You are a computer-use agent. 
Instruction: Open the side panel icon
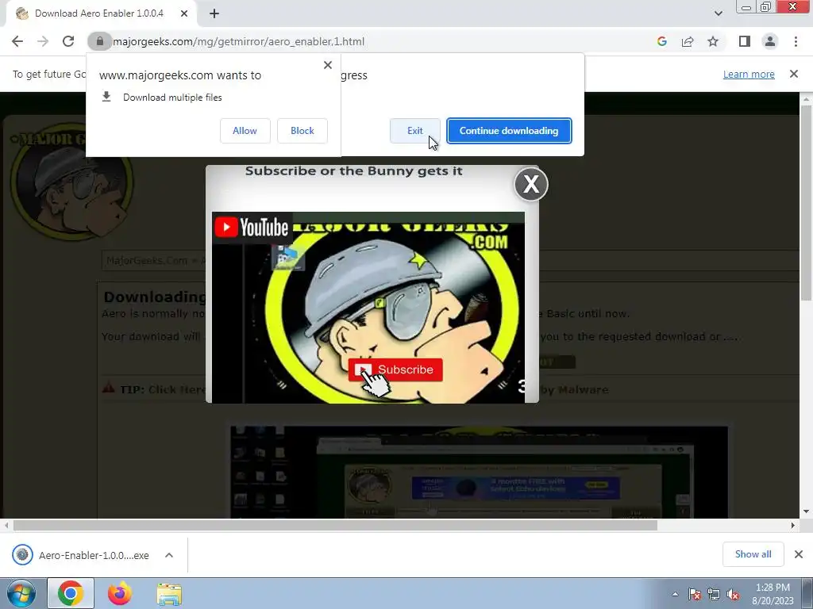tap(745, 41)
